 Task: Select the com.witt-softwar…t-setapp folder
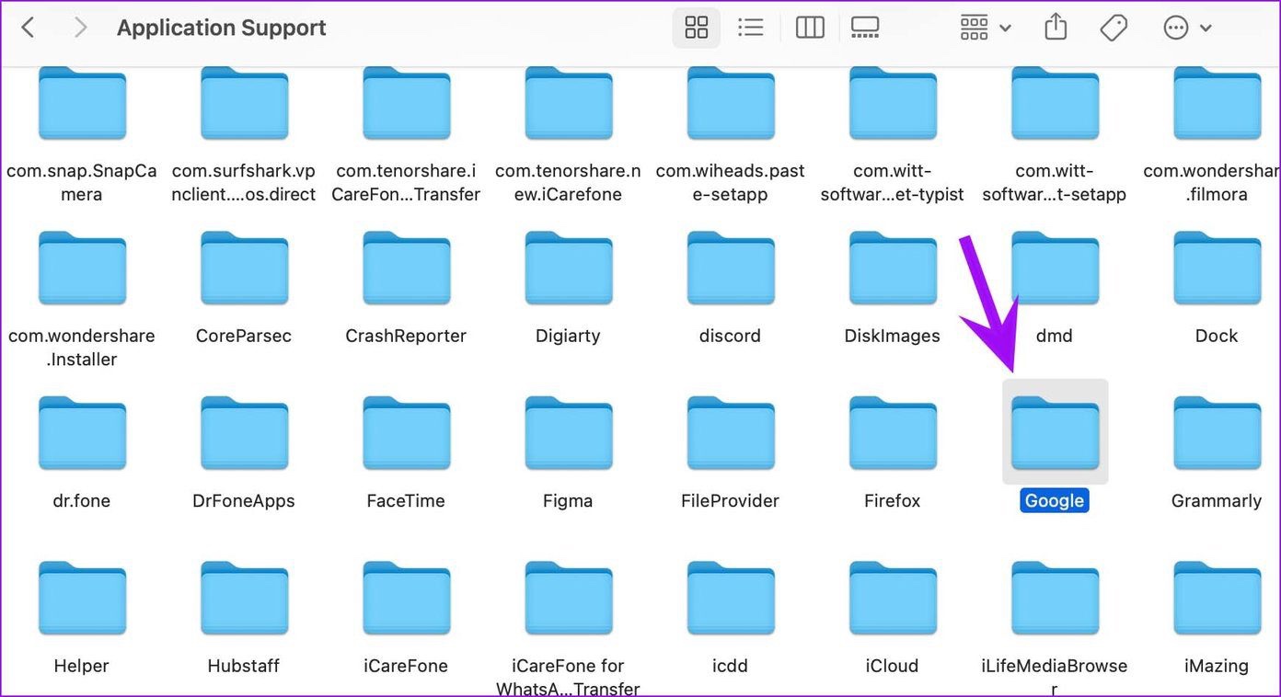coord(1054,103)
